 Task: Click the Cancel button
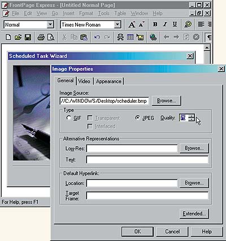click(172, 231)
